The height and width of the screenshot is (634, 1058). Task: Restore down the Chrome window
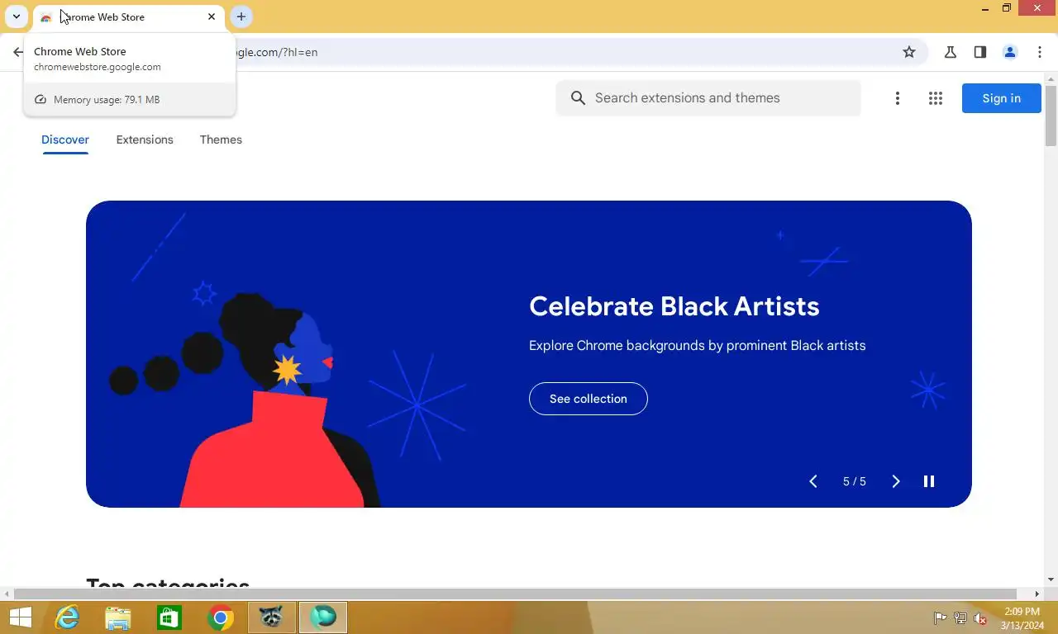(x=1007, y=8)
